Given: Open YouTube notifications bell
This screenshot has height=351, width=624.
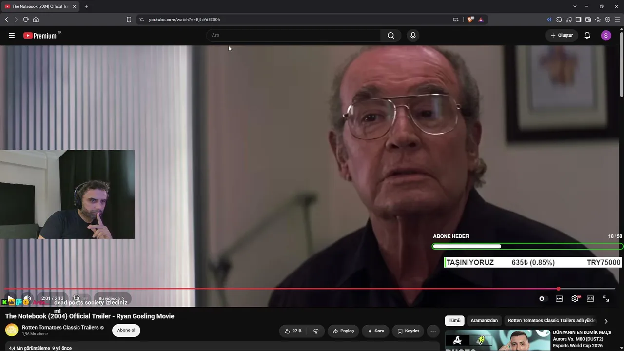Looking at the screenshot, I should click(587, 36).
